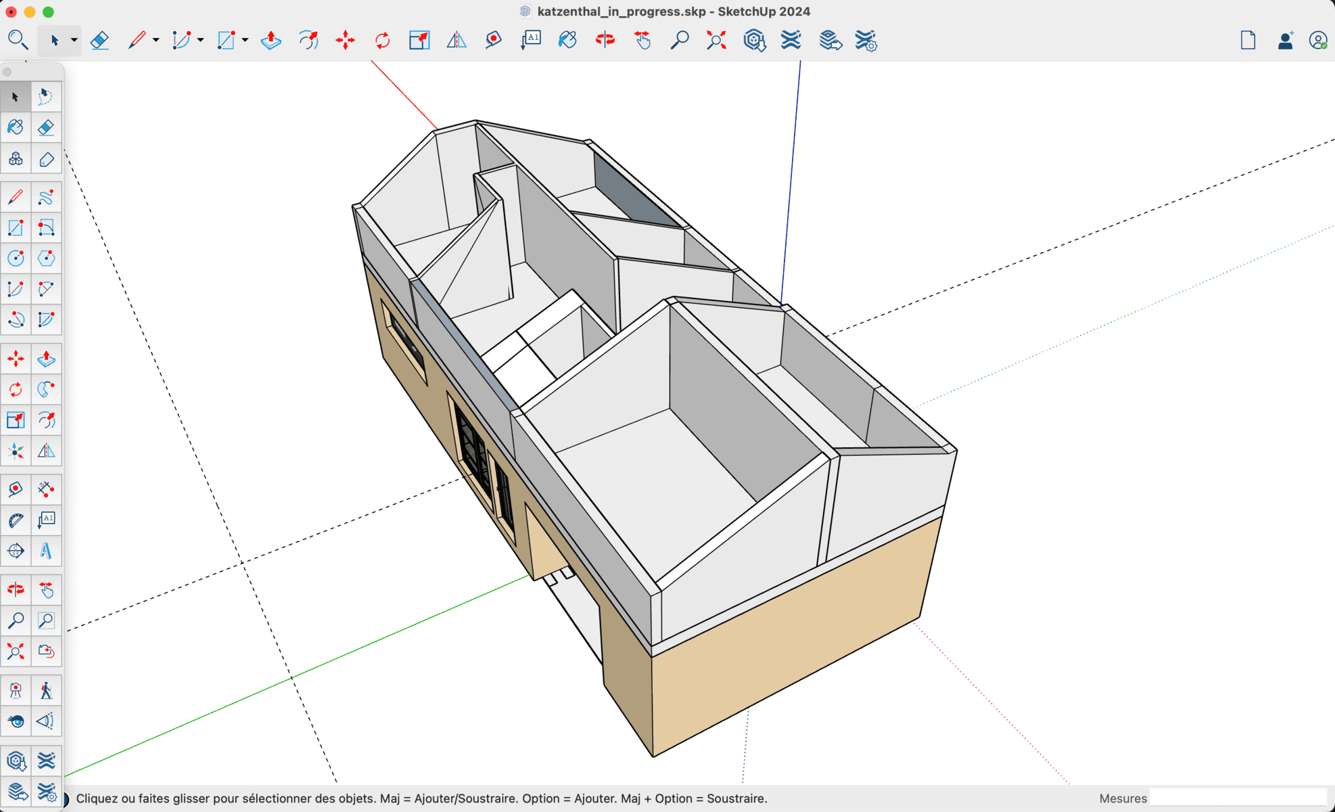Select the Polygon drawing tool

pos(46,258)
